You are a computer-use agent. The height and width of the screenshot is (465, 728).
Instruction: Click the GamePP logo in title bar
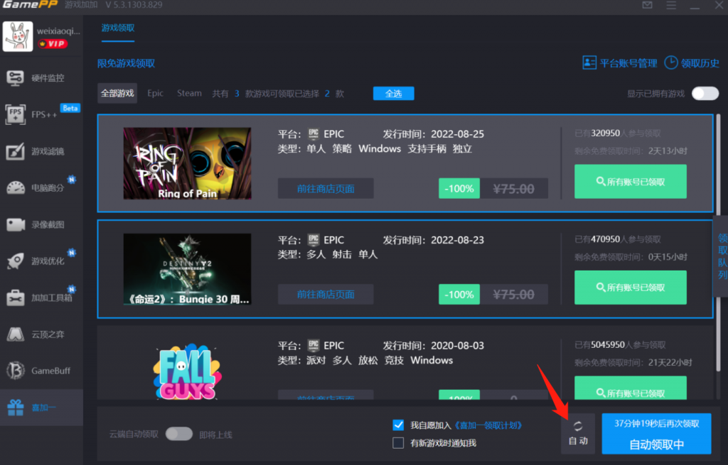(30, 5)
